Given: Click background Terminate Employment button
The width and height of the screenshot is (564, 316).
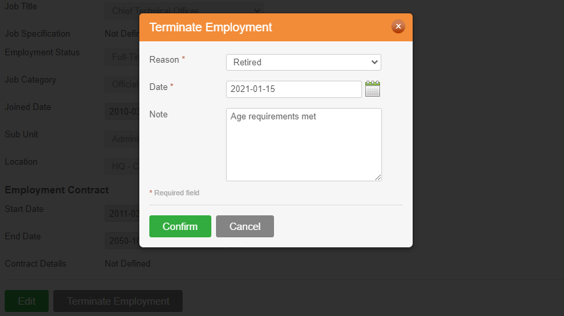Looking at the screenshot, I should [118, 301].
